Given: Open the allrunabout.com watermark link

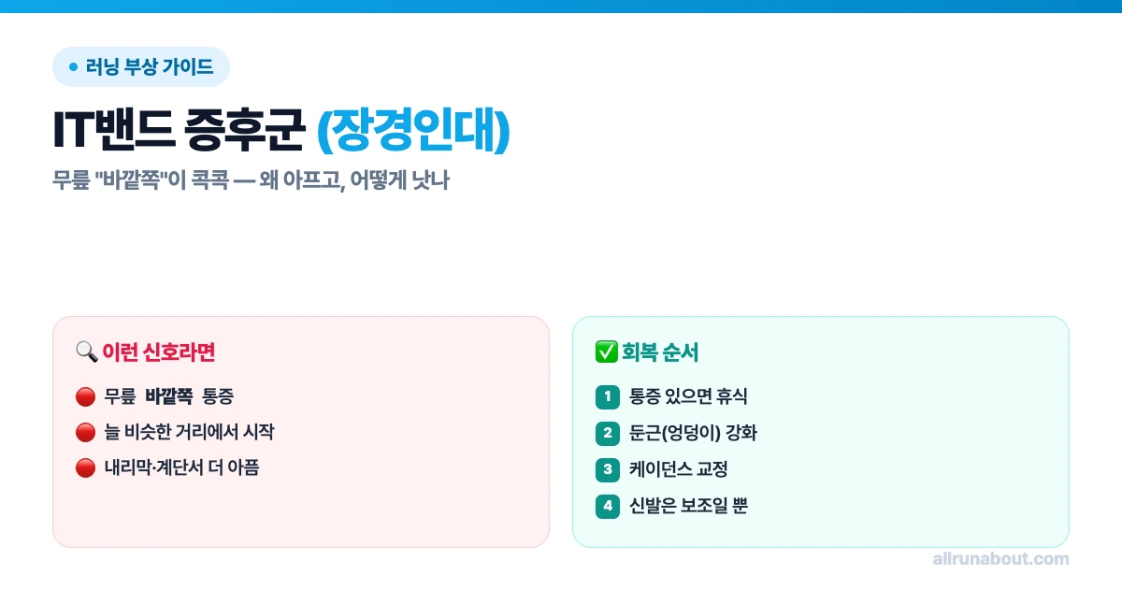Looking at the screenshot, I should pyautogui.click(x=1000, y=559).
